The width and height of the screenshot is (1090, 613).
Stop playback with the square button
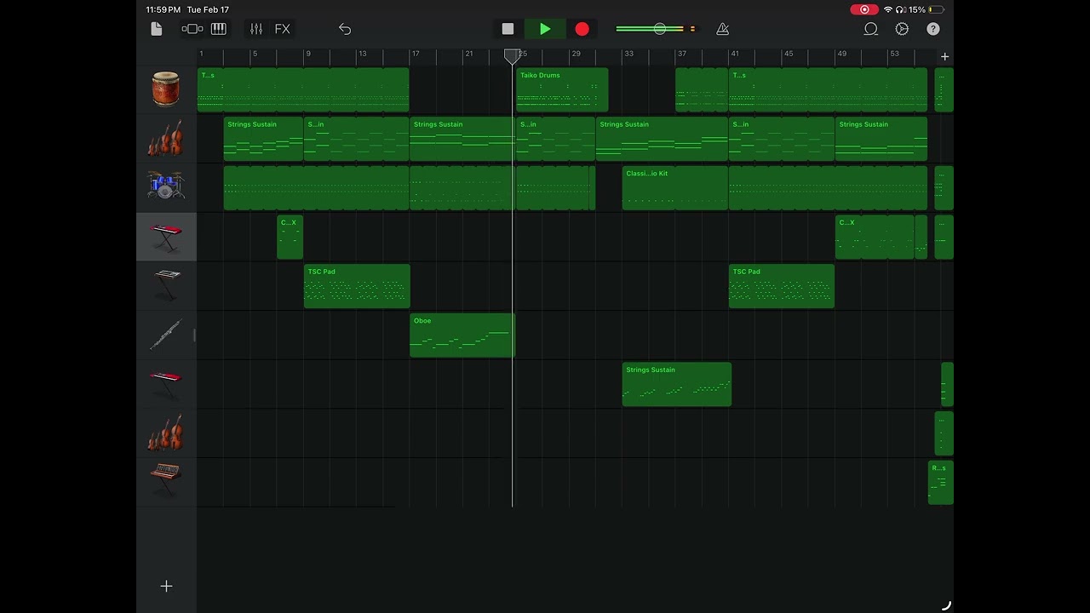tap(508, 29)
